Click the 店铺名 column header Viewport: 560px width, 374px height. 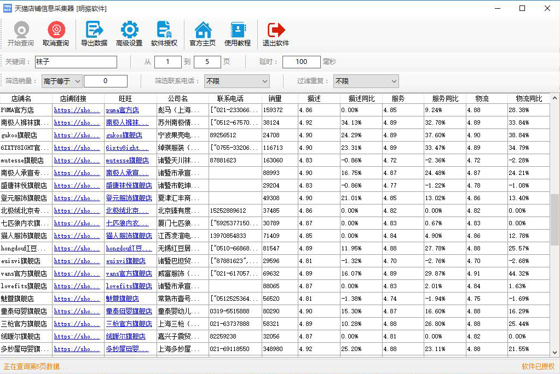pos(21,98)
